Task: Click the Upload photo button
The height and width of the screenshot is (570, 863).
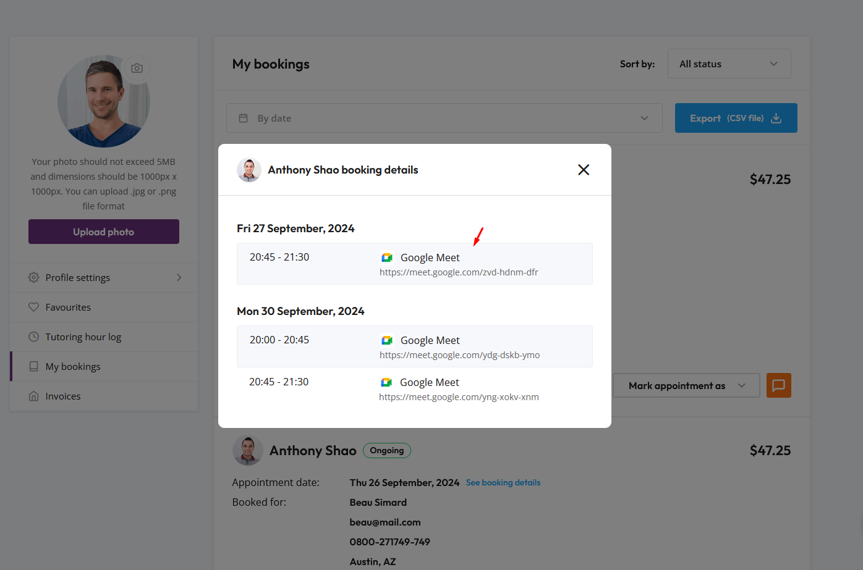Action: 103,232
